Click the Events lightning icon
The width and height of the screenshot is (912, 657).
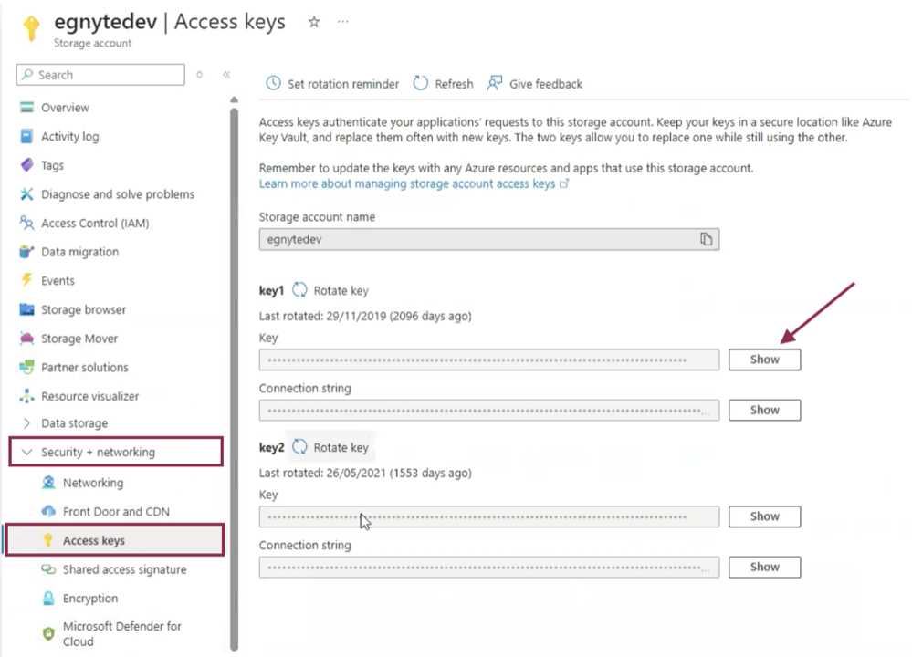(x=26, y=280)
